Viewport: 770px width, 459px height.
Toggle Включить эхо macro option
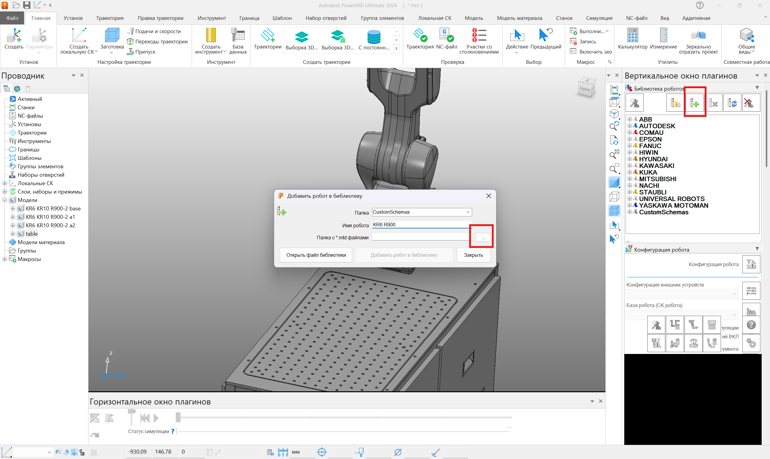[590, 52]
